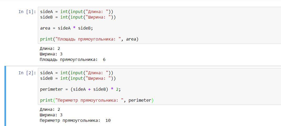Click the sideB input line in second cell
This screenshot has height=126, width=281.
point(78,78)
